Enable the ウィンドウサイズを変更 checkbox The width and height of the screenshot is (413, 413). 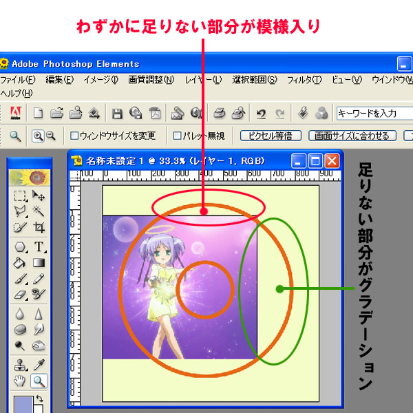click(74, 136)
